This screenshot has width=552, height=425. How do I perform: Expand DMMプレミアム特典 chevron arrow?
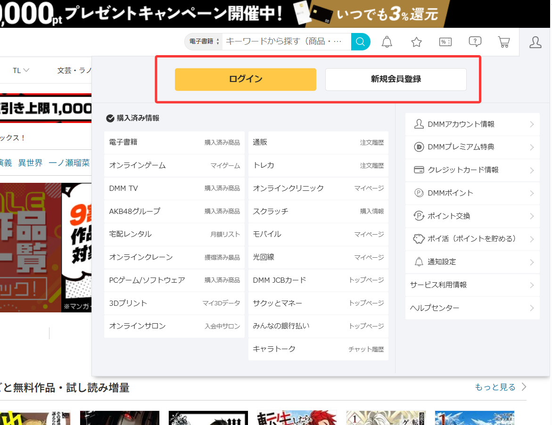click(532, 147)
